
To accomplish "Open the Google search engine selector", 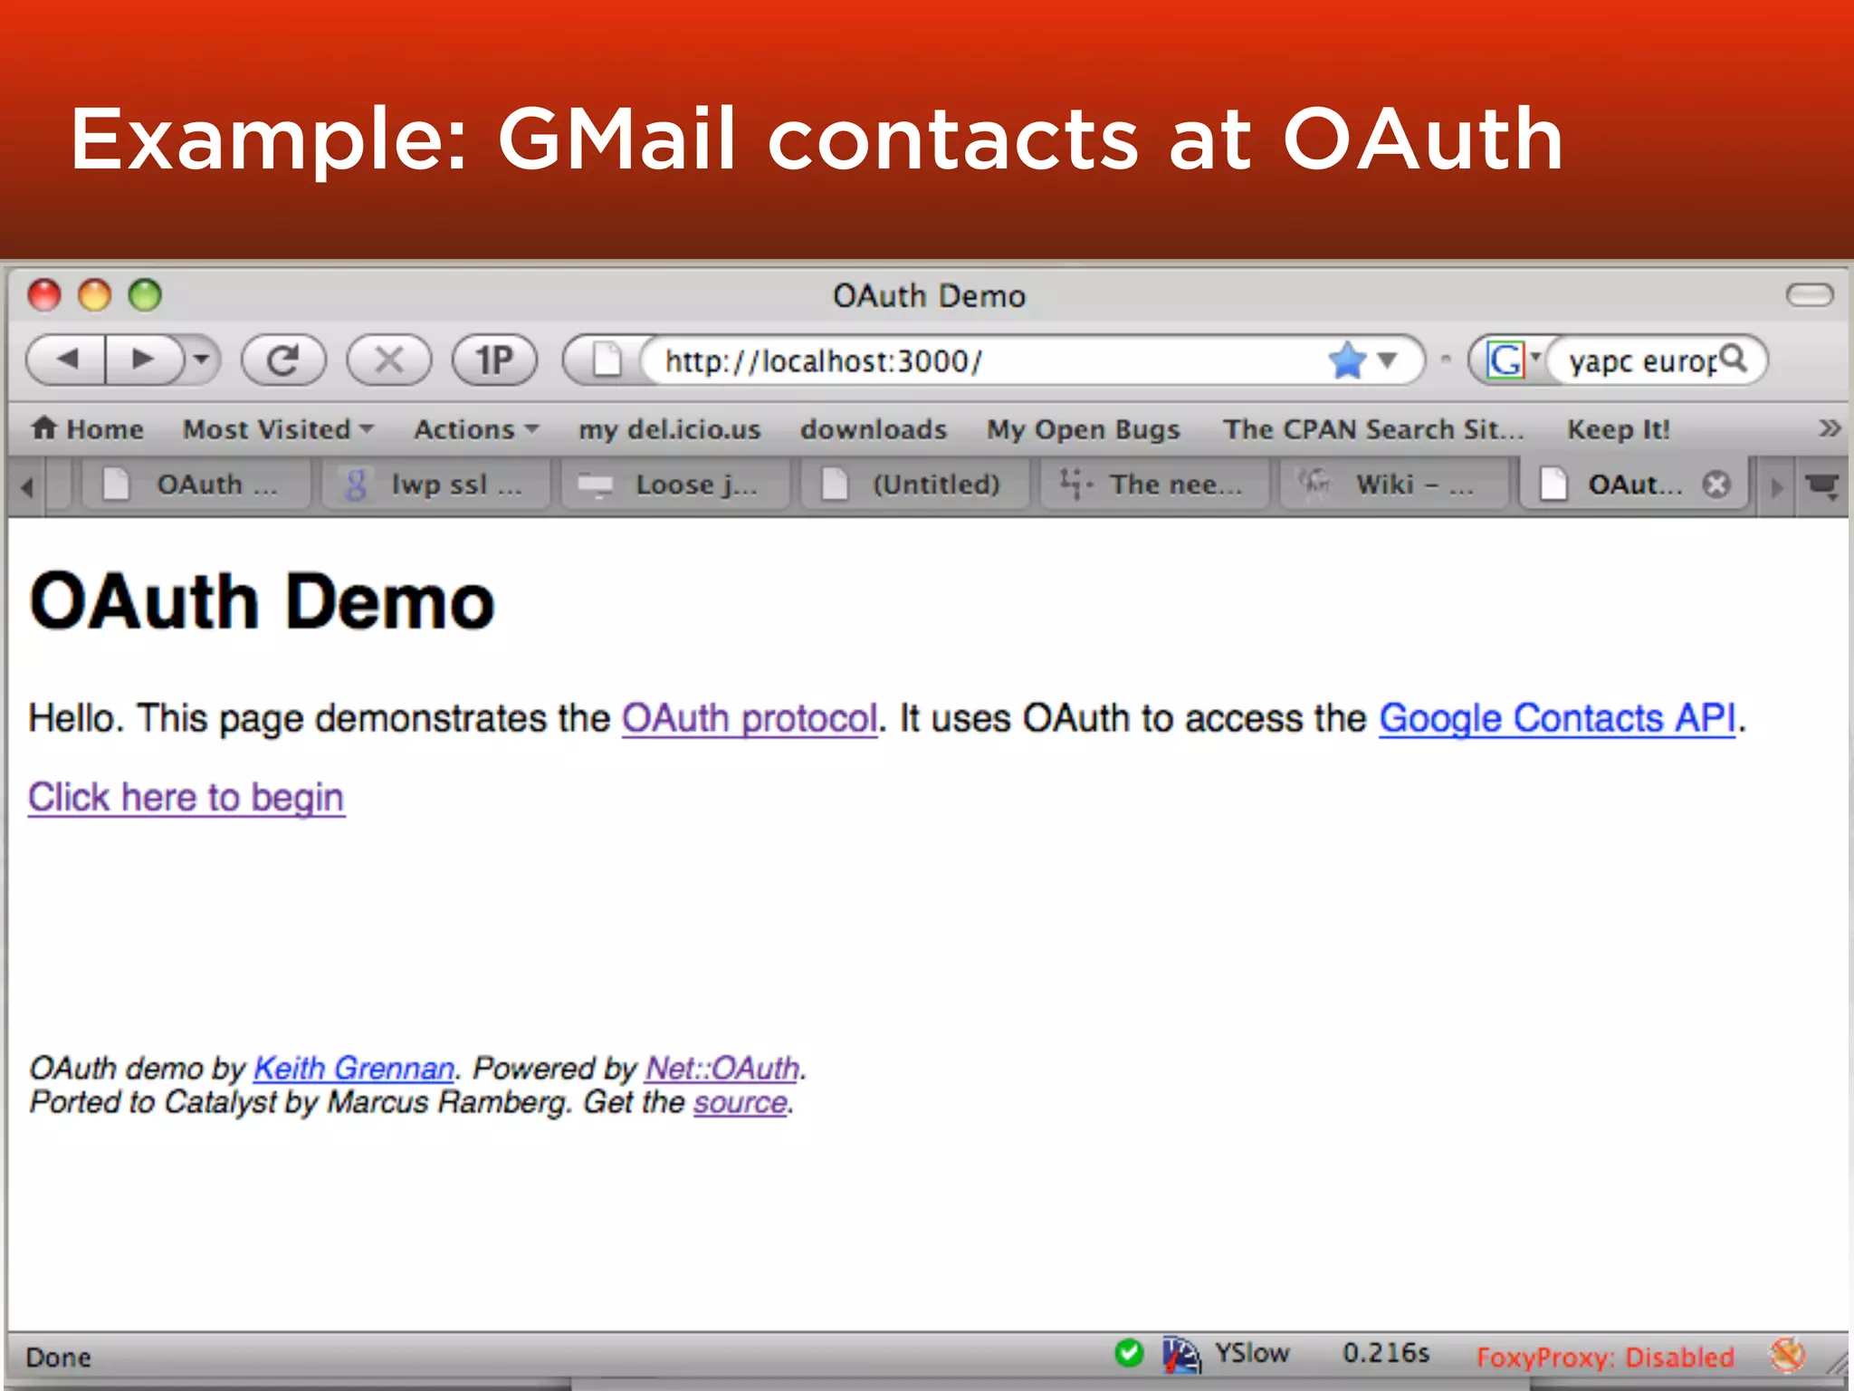I will tap(1512, 360).
